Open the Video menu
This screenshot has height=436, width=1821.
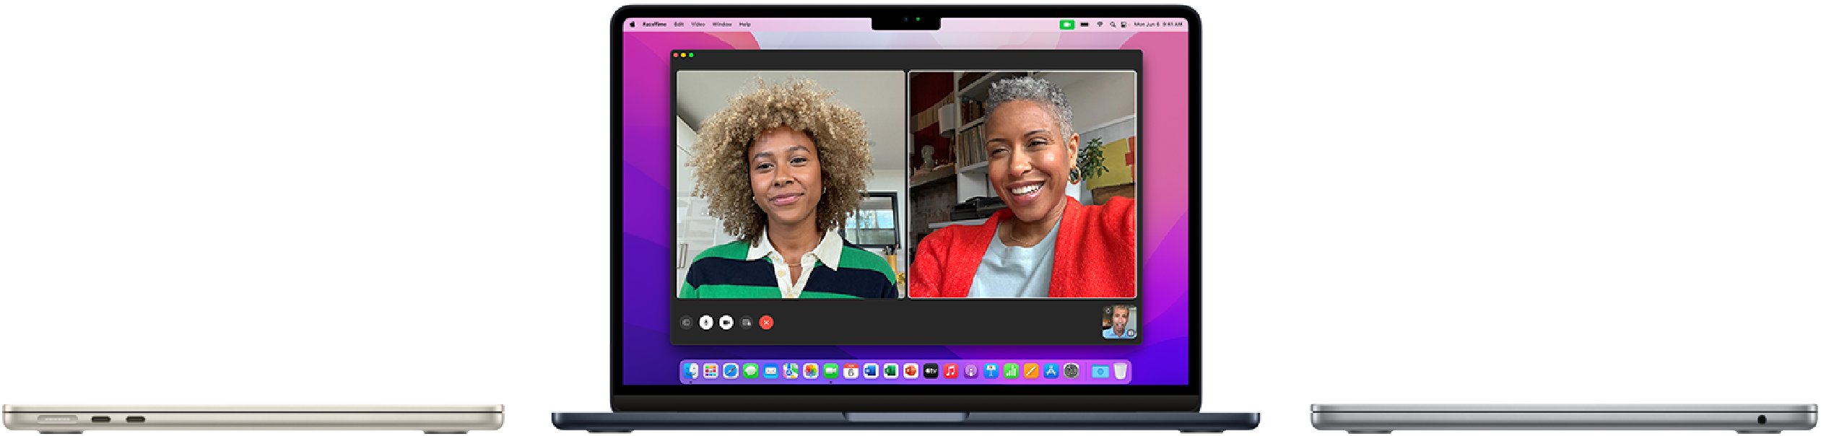[697, 25]
